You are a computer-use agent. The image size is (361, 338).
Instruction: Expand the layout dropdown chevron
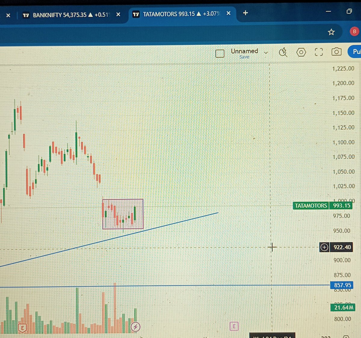tap(266, 53)
